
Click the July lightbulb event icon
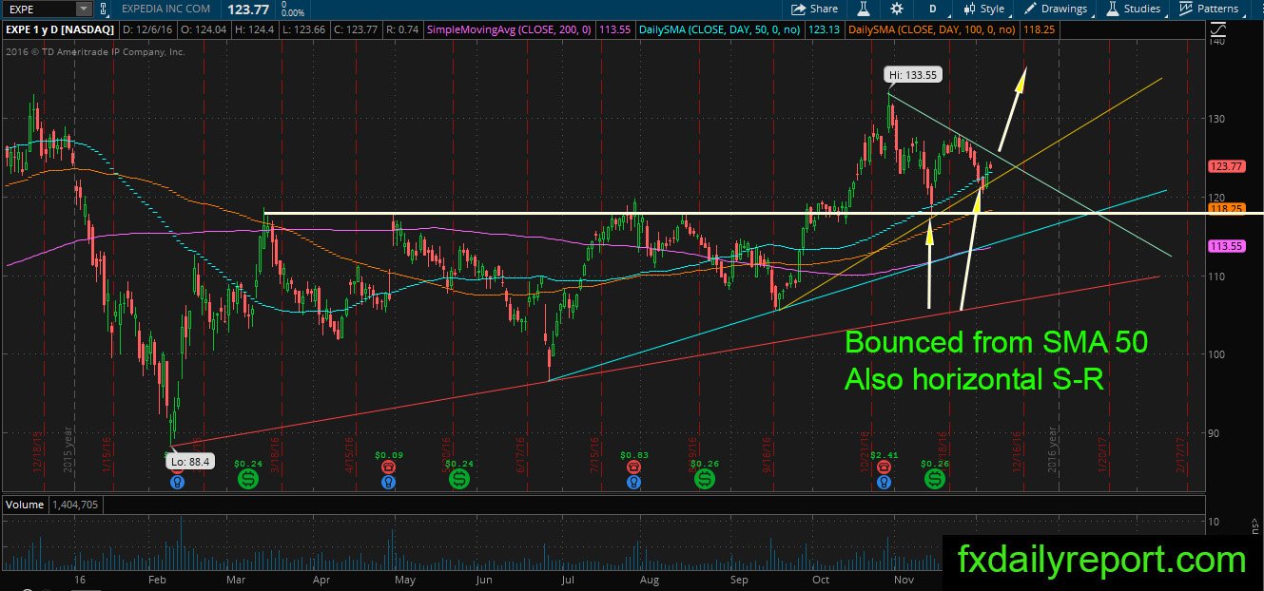[632, 482]
